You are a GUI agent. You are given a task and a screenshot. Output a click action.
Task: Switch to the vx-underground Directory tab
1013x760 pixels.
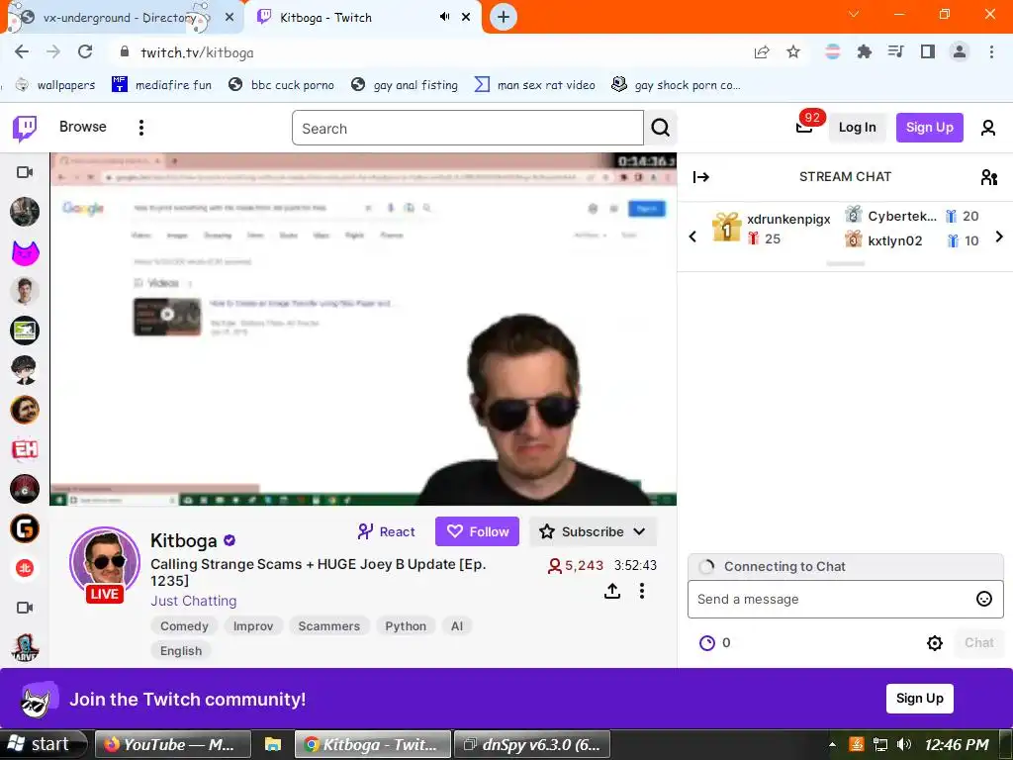coord(120,18)
